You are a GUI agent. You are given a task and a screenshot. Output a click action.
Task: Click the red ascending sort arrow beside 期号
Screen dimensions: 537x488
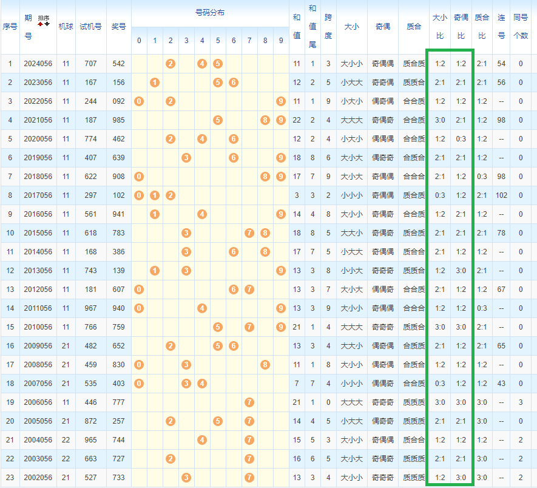pos(40,24)
